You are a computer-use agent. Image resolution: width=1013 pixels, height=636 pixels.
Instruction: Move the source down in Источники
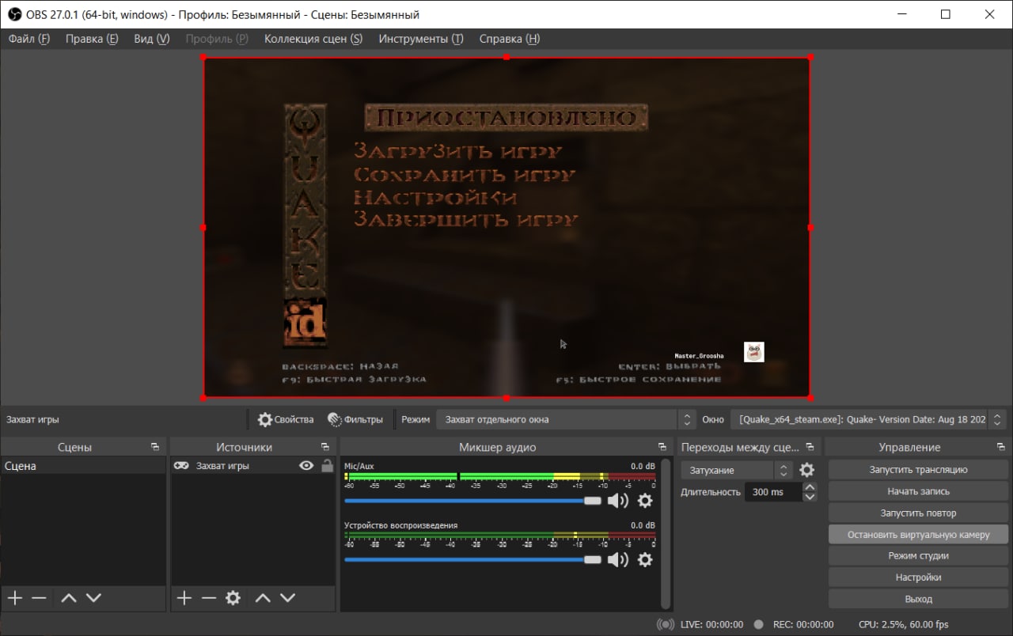click(x=287, y=598)
